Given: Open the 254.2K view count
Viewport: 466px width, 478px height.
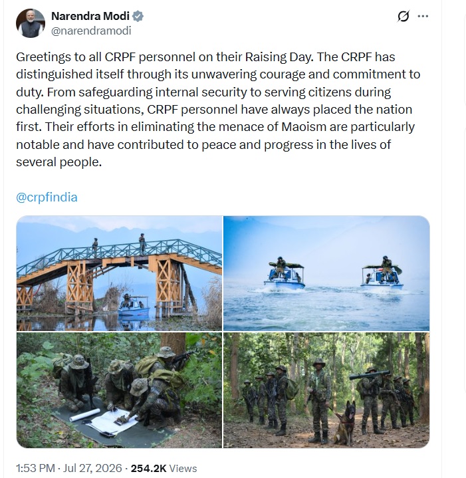Looking at the screenshot, I should pyautogui.click(x=148, y=468).
